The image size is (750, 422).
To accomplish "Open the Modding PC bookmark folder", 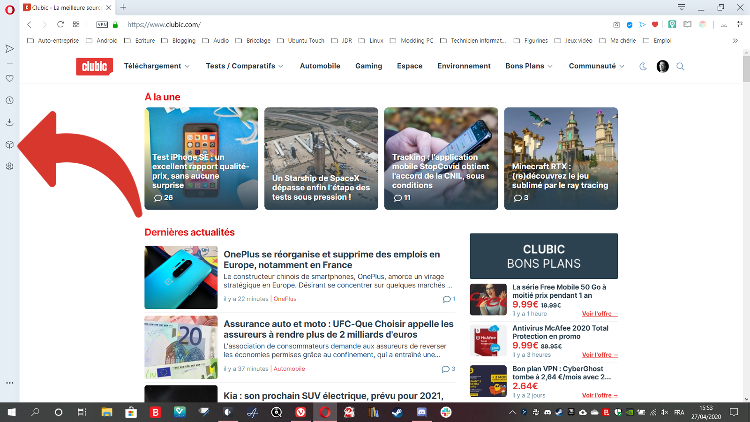I will coord(412,41).
